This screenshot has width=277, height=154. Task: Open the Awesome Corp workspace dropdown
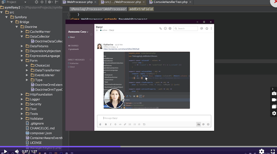(x=78, y=32)
